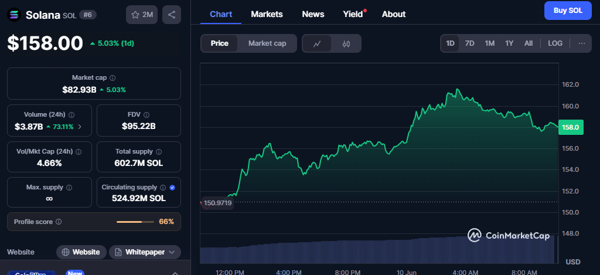Click the $95.22B FDV value
Viewport: 600px width, 275px height.
pyautogui.click(x=138, y=127)
